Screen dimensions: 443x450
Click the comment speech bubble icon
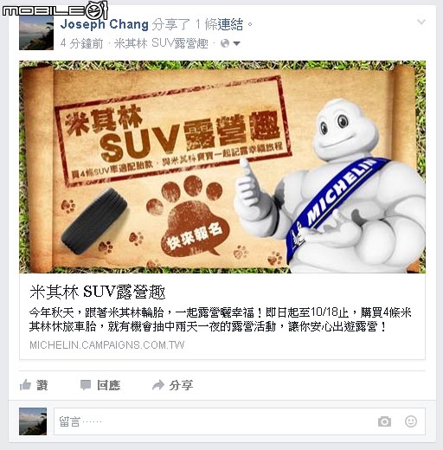86,385
